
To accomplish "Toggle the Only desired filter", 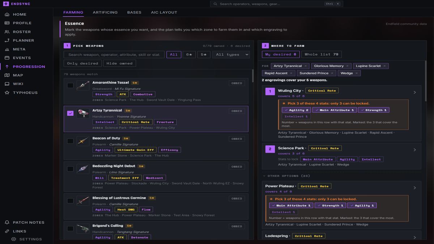I will point(82,63).
